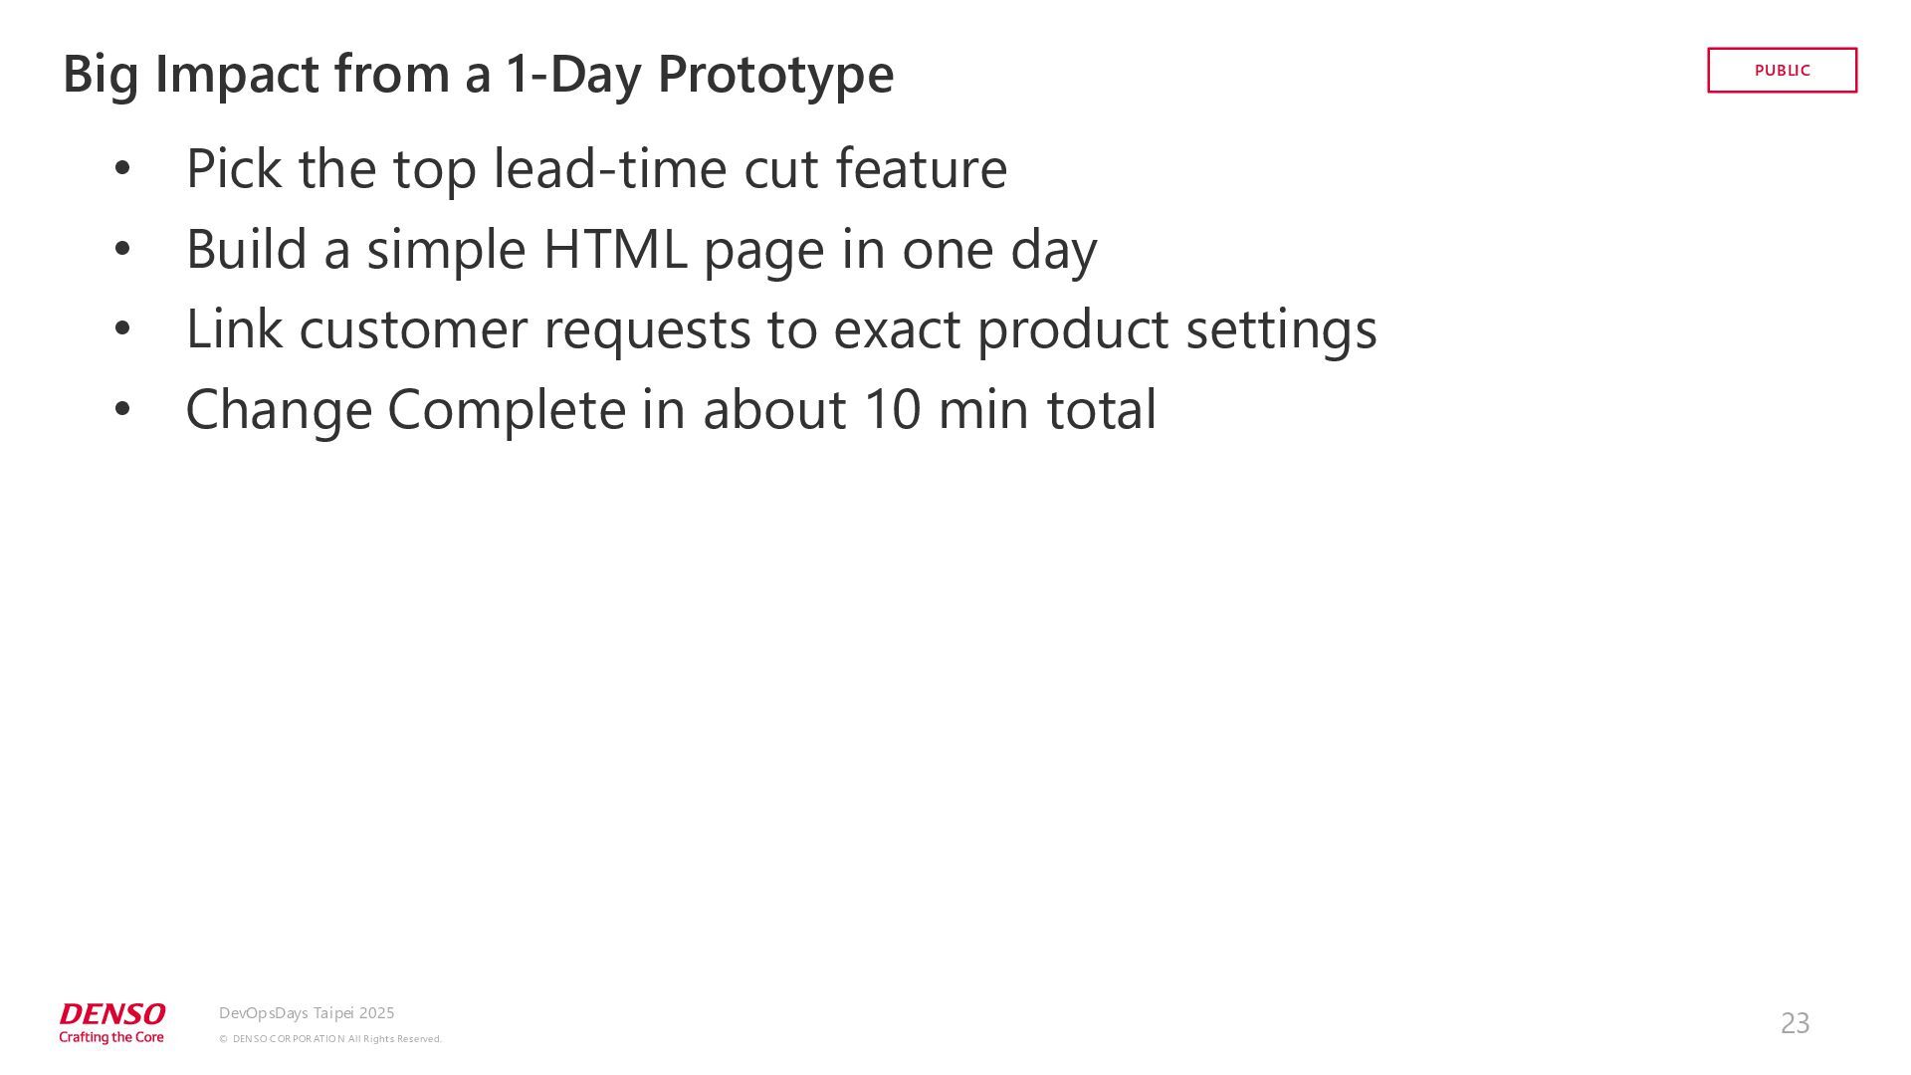Click the DENSO CORPORATION copyright notice
Screen dimensions: 1911x1075
point(330,1039)
